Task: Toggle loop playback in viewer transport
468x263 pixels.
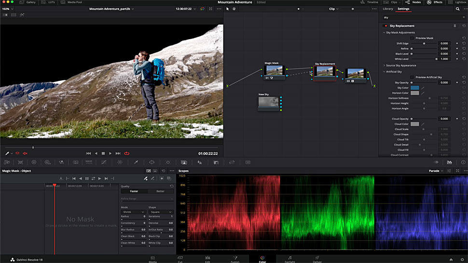Action: tap(127, 153)
